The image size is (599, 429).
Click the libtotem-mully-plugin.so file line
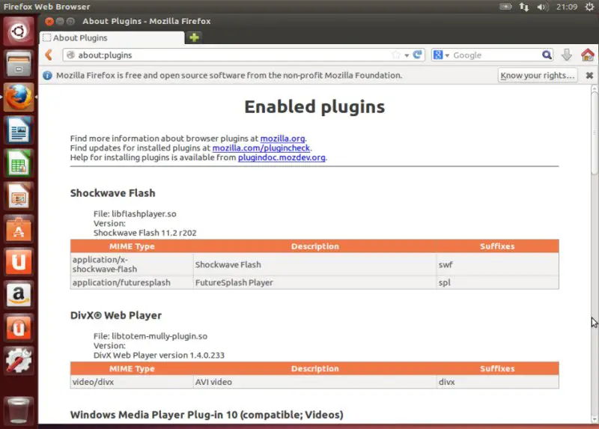tap(150, 336)
